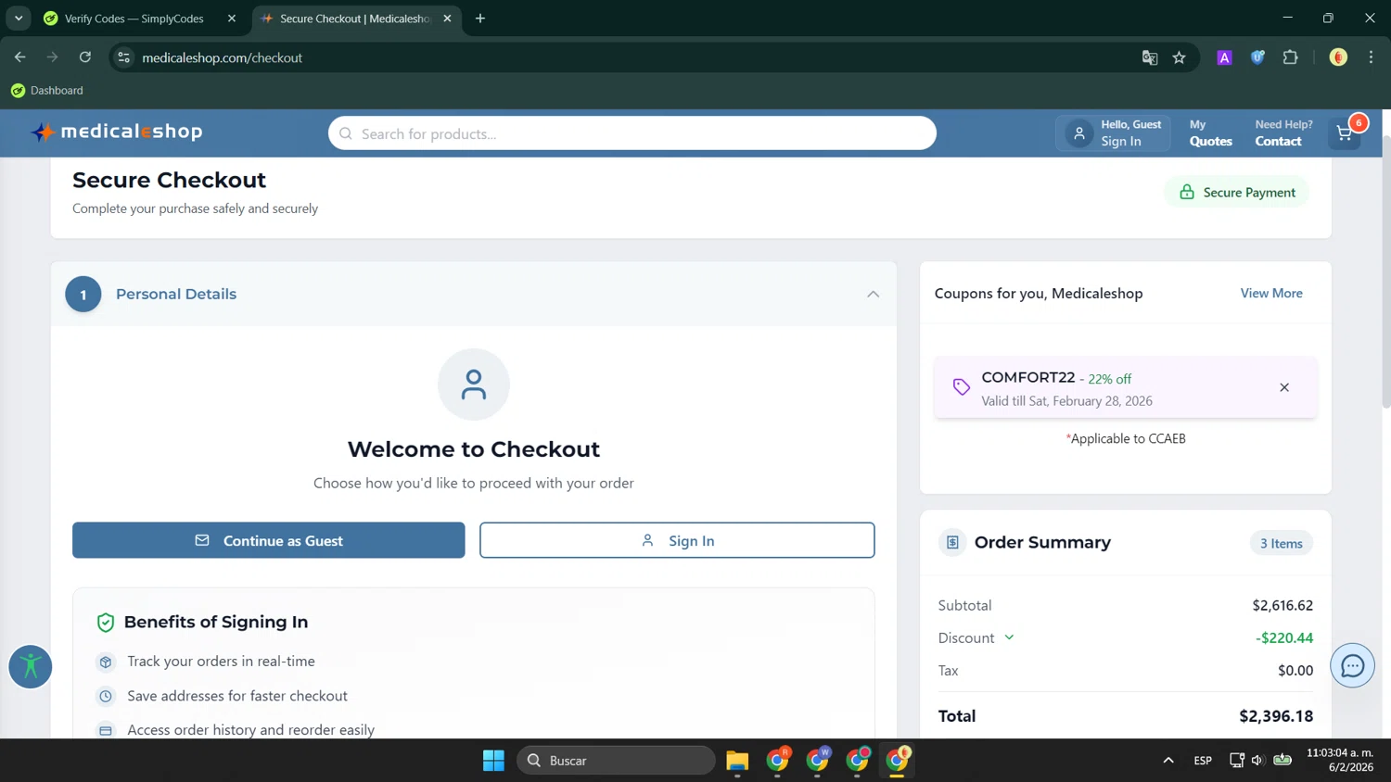
Task: Click the Windows Buscar search box
Action: click(616, 761)
